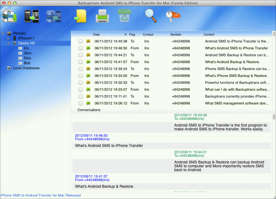Collapse the Desire HD device tree

tap(9, 43)
